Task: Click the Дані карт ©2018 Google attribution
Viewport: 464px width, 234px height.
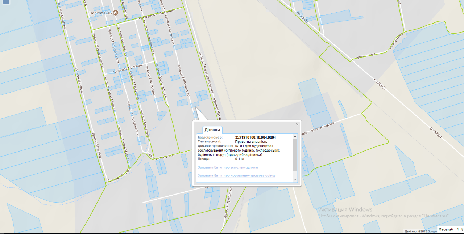Action: pyautogui.click(x=421, y=231)
